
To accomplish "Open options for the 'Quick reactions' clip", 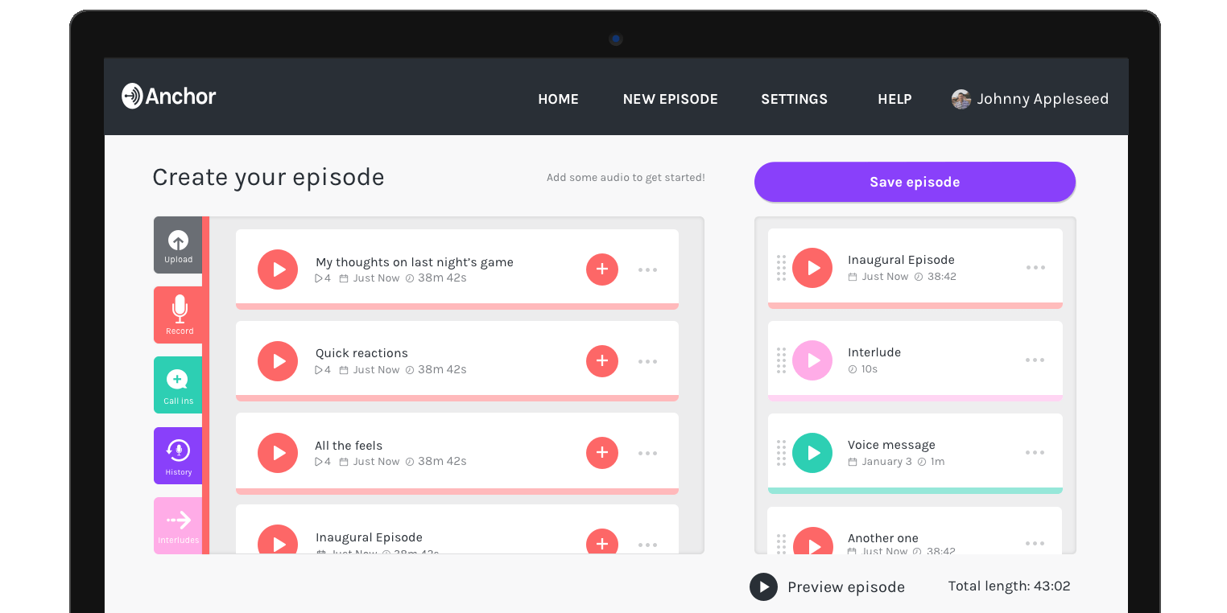I will (647, 361).
